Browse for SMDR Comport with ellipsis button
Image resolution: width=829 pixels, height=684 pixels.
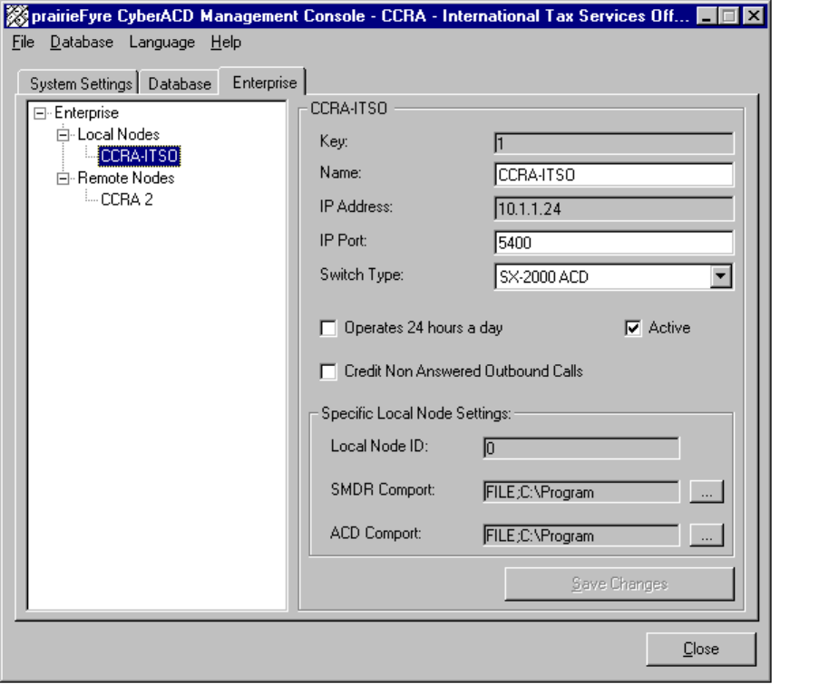pos(707,492)
